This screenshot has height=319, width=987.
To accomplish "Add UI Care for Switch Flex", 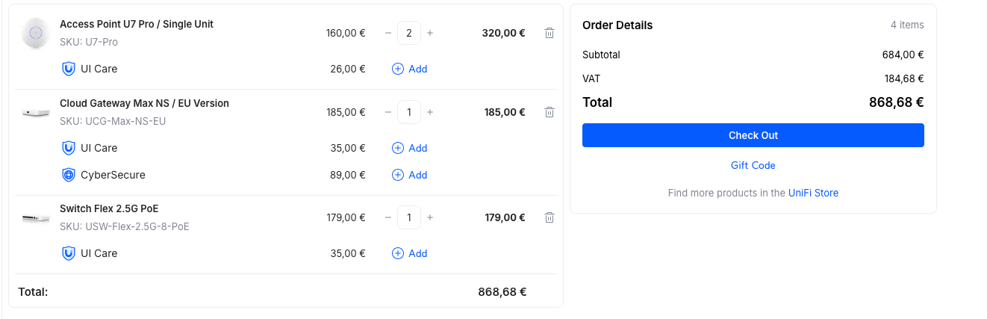I will pos(410,253).
